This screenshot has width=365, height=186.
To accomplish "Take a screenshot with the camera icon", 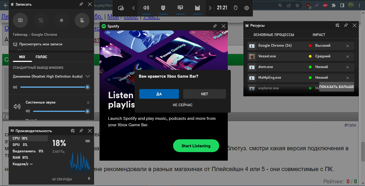I will pos(20,20).
